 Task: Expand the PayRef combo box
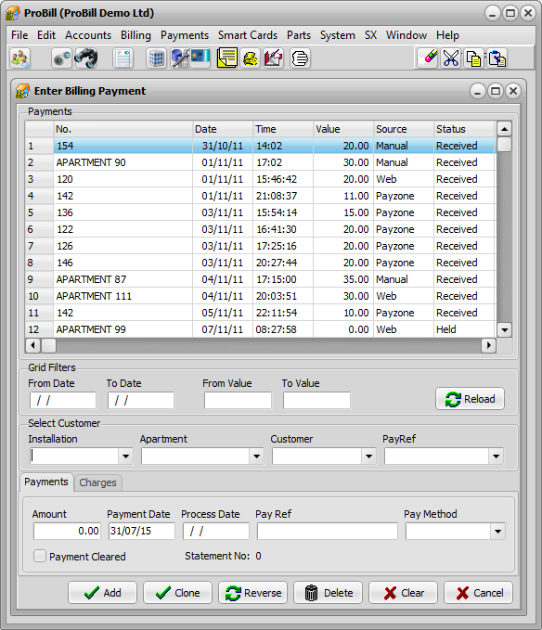pyautogui.click(x=497, y=456)
